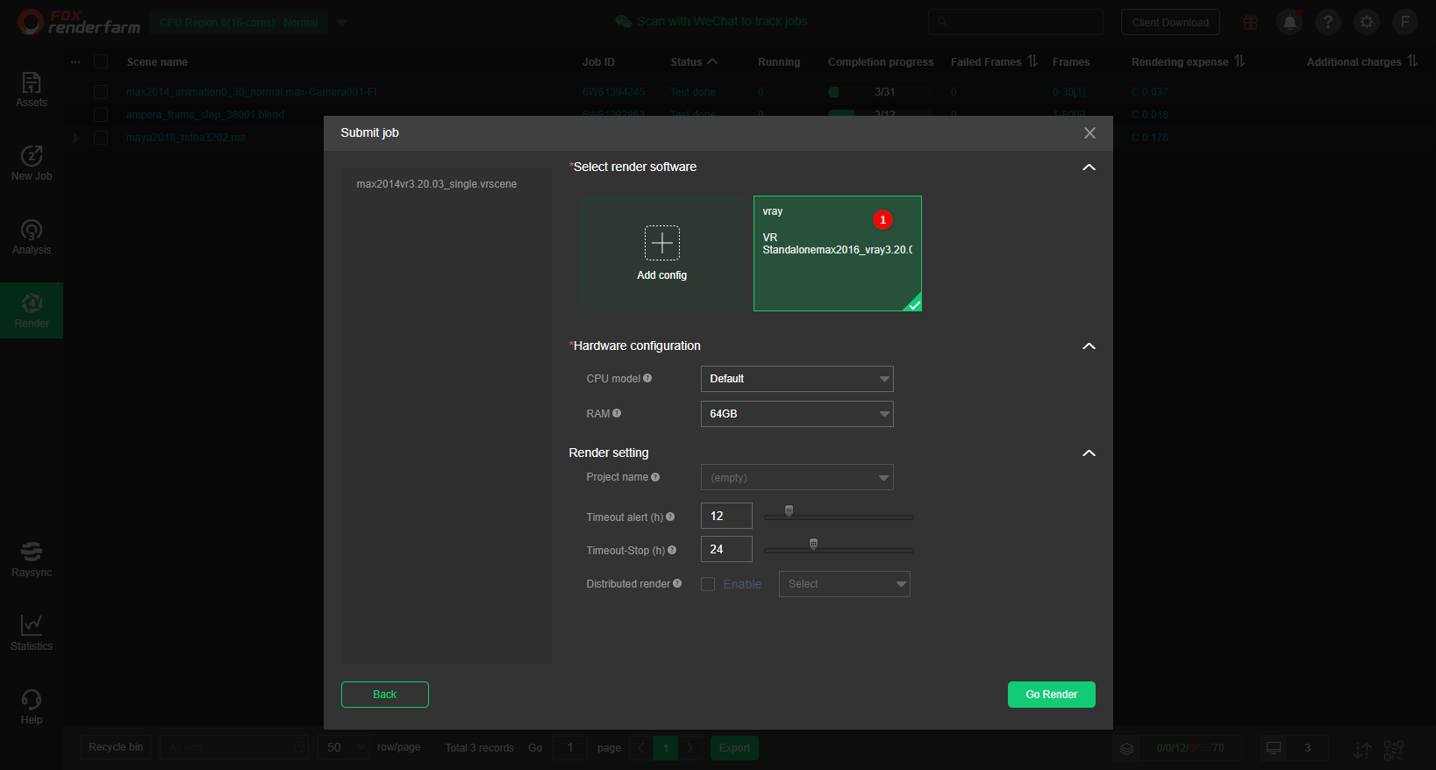Click the question mark help icon
The height and width of the screenshot is (770, 1436).
(1328, 22)
